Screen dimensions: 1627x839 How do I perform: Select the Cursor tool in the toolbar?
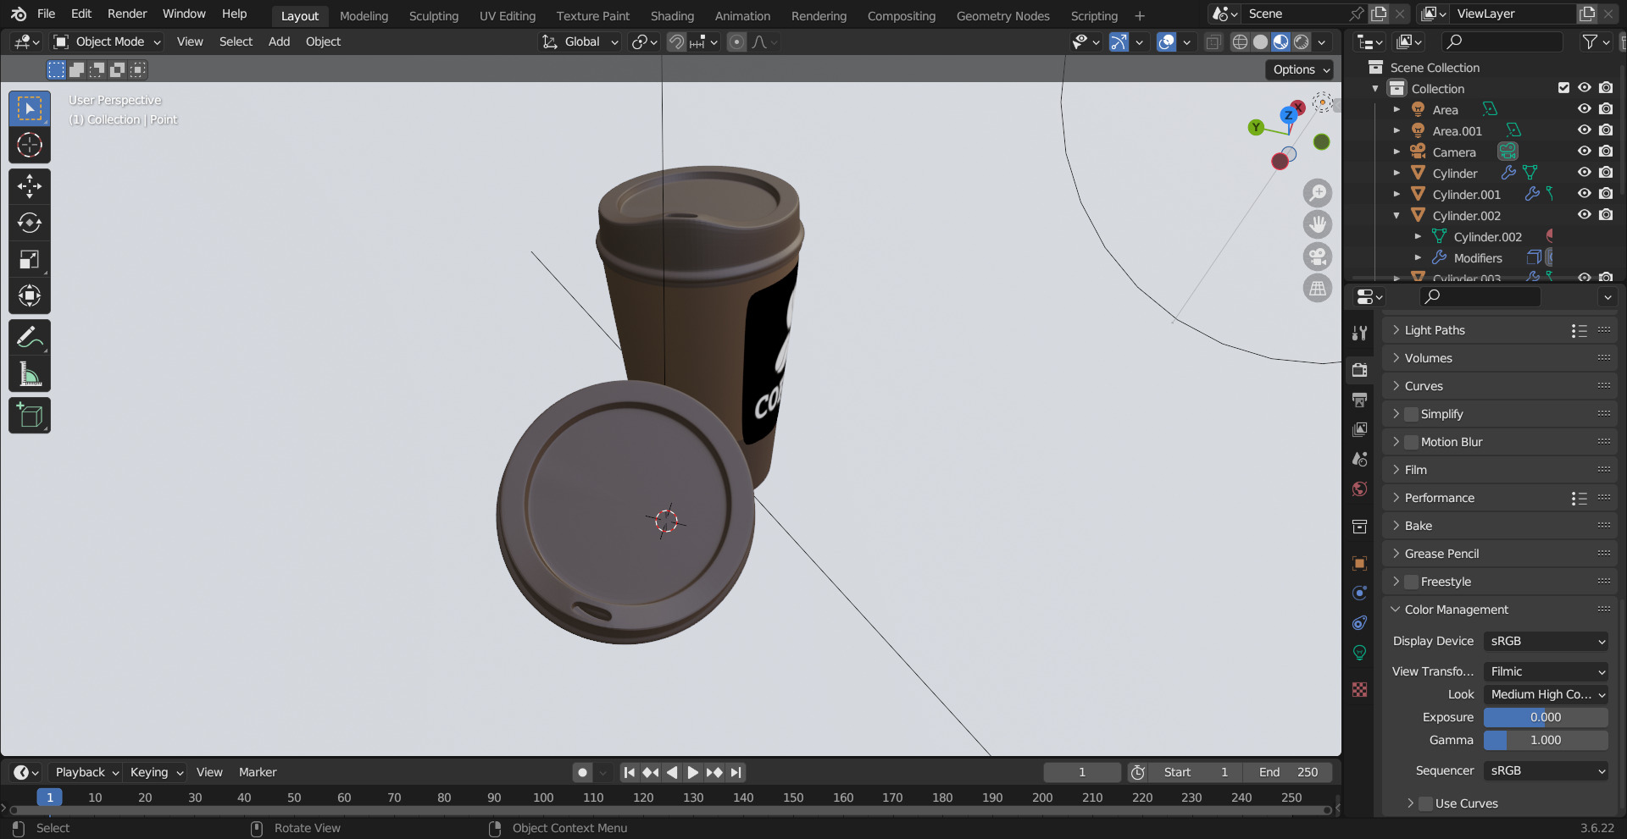tap(30, 145)
